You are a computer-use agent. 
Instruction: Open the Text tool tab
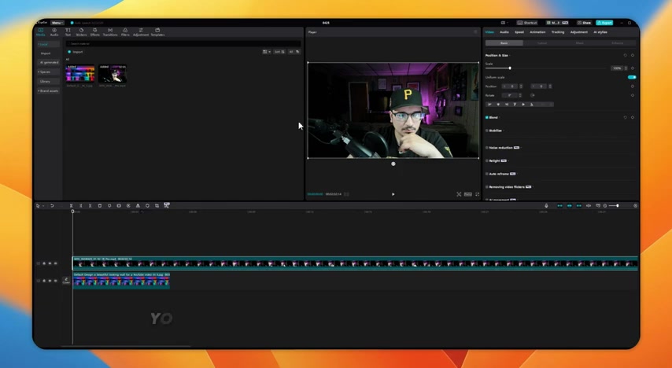click(x=68, y=32)
